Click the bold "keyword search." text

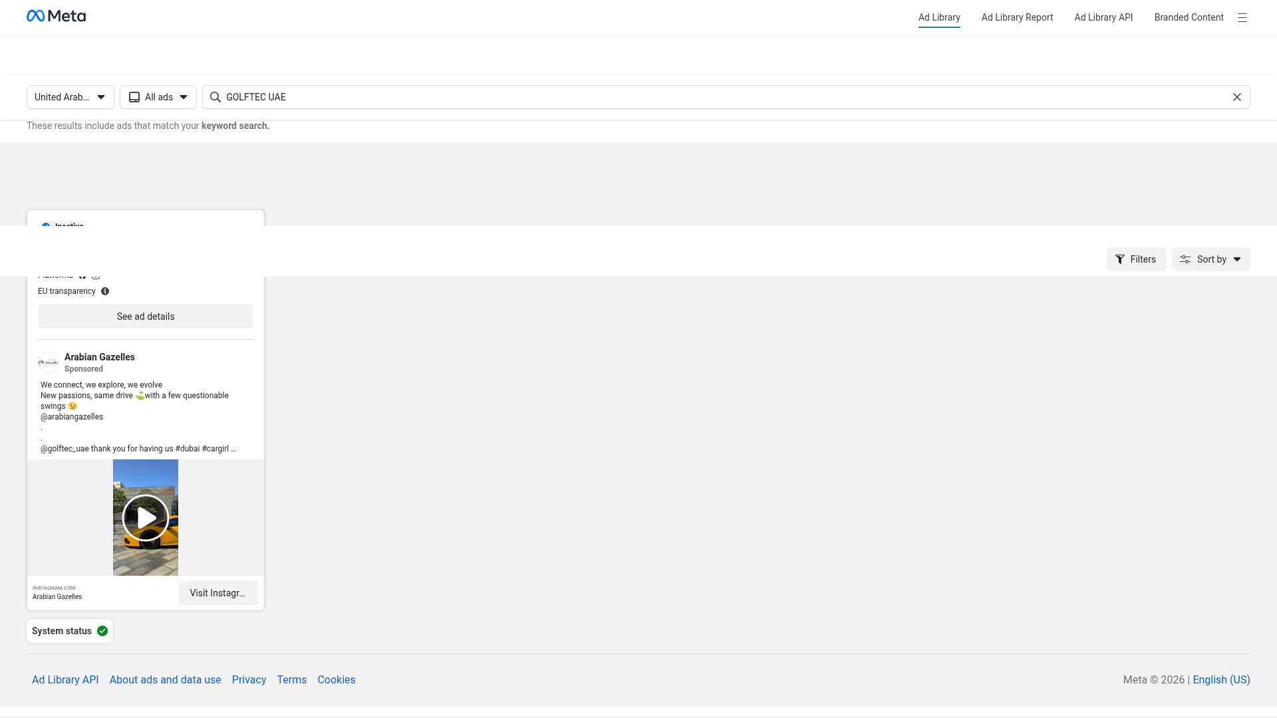point(235,126)
